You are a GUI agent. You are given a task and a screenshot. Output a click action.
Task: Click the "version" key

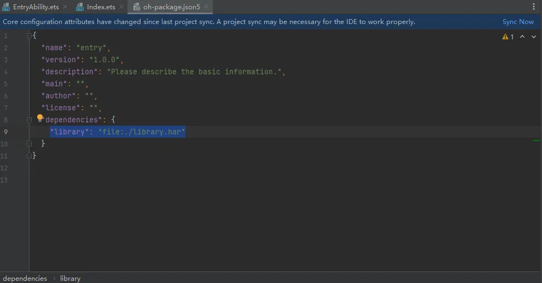61,60
